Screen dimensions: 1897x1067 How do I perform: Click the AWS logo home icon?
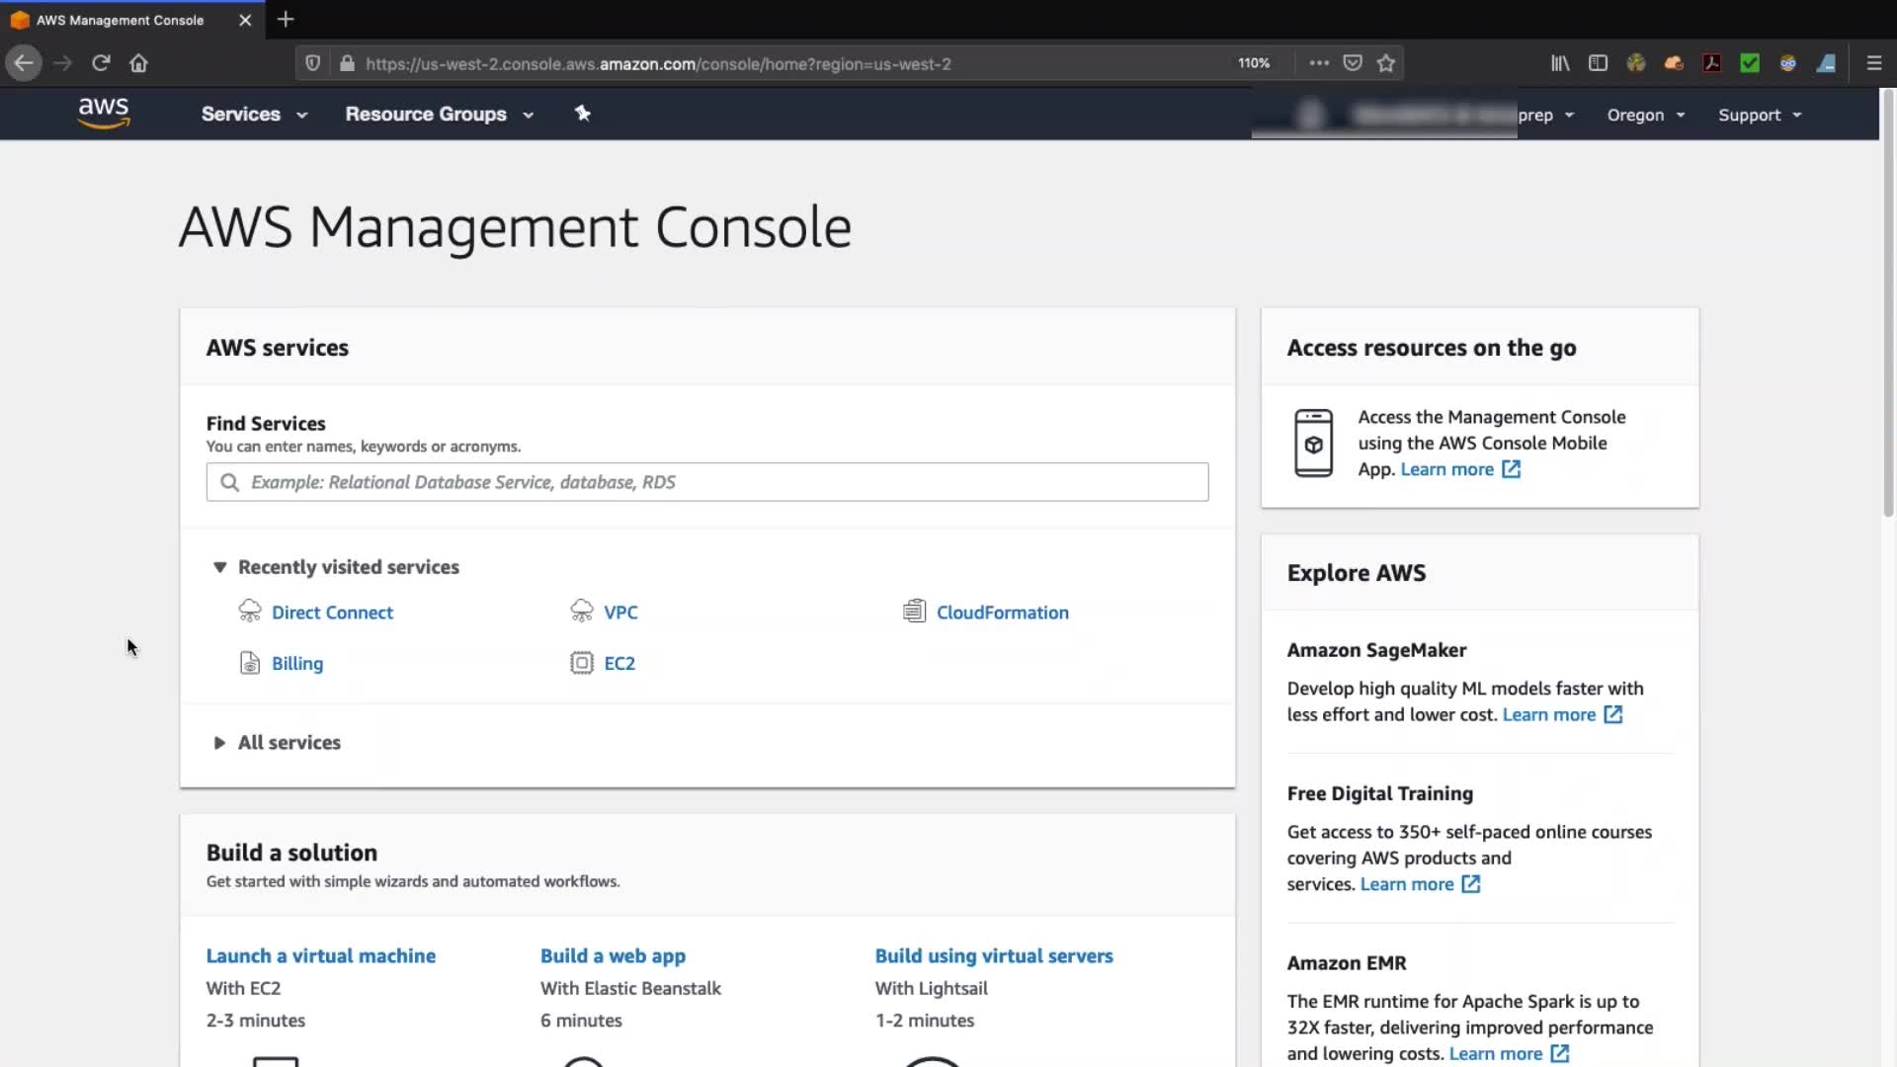[104, 113]
